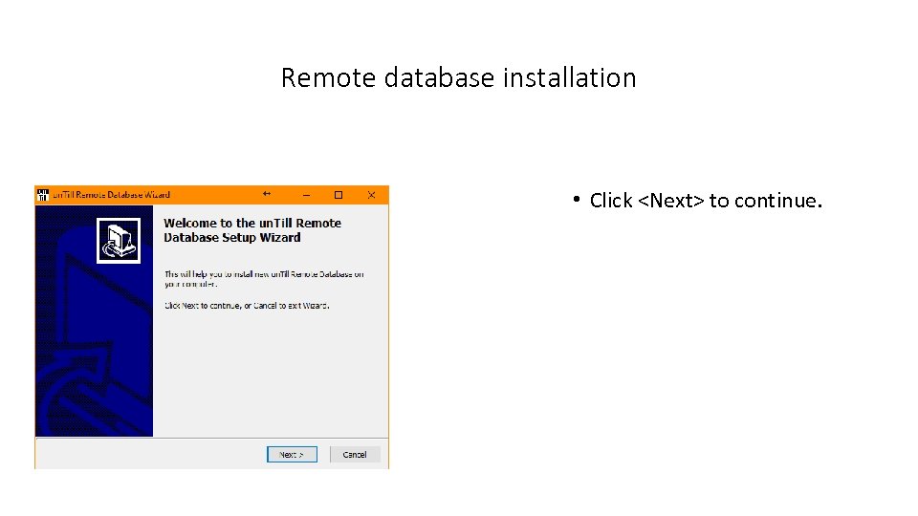
Task: Close the unTill Remote Database Wizard window
Action: (x=371, y=195)
